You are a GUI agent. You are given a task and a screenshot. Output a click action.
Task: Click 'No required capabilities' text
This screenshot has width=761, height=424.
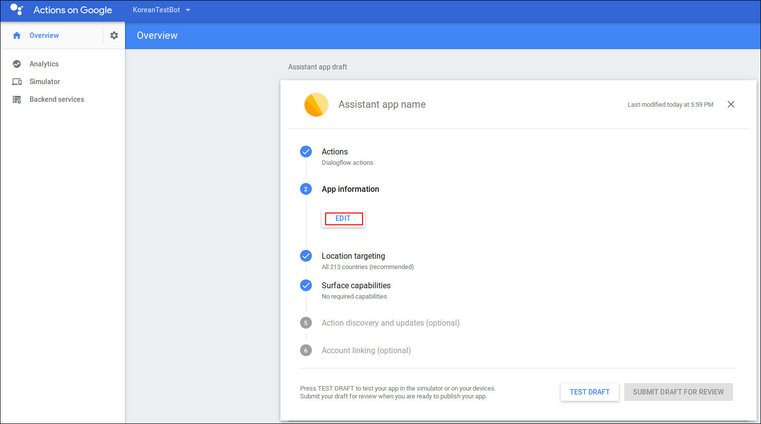coord(354,297)
